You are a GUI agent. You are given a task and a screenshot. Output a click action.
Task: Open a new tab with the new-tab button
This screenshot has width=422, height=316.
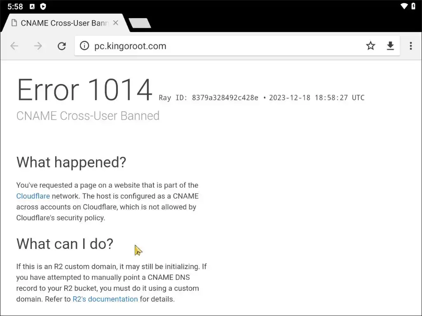pyautogui.click(x=140, y=23)
